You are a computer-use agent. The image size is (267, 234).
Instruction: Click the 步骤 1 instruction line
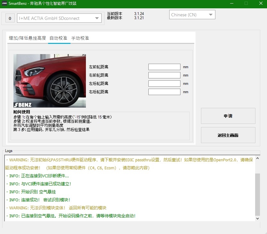(63, 117)
